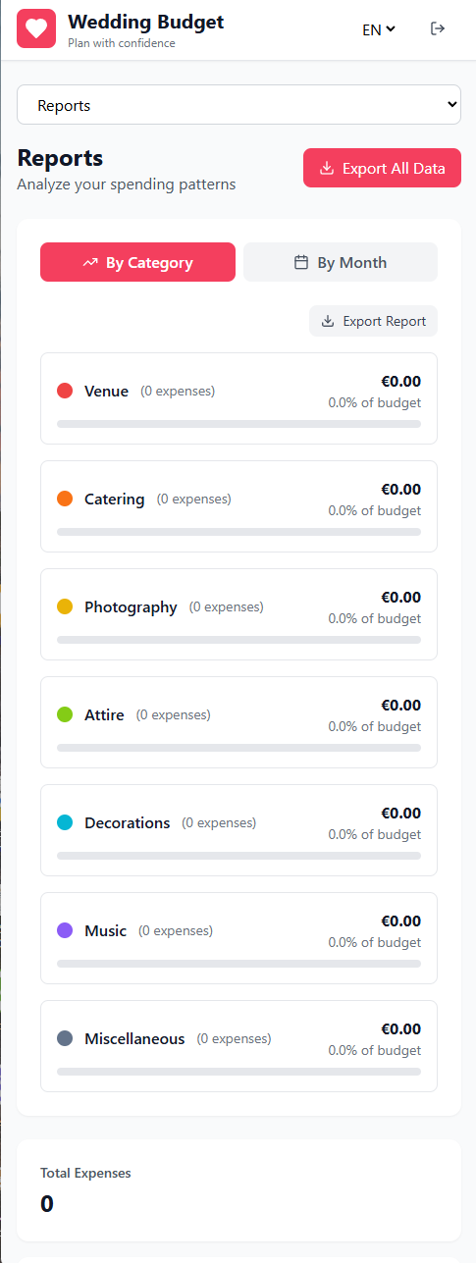
Task: Click the logout arrow icon
Action: pyautogui.click(x=438, y=28)
